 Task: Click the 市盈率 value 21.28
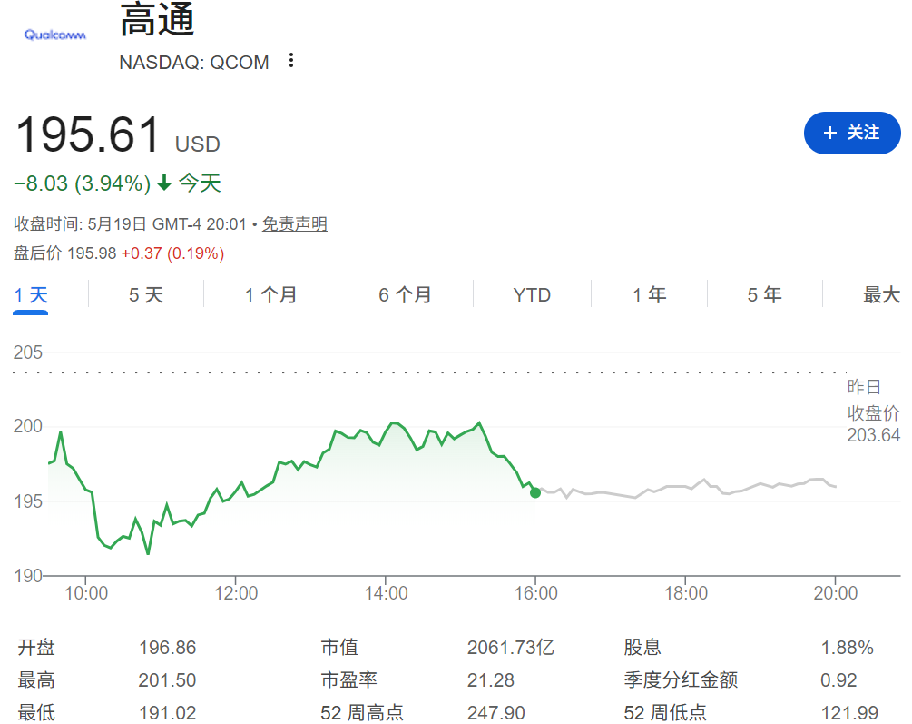[x=491, y=680]
